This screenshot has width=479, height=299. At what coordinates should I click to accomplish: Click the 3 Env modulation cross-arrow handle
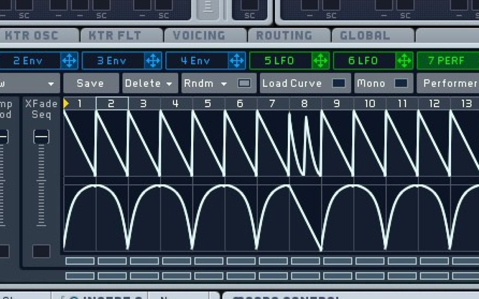coord(153,61)
